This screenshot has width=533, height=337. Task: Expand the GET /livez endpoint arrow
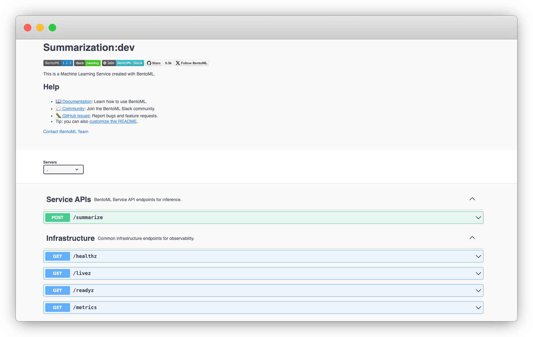click(x=478, y=273)
